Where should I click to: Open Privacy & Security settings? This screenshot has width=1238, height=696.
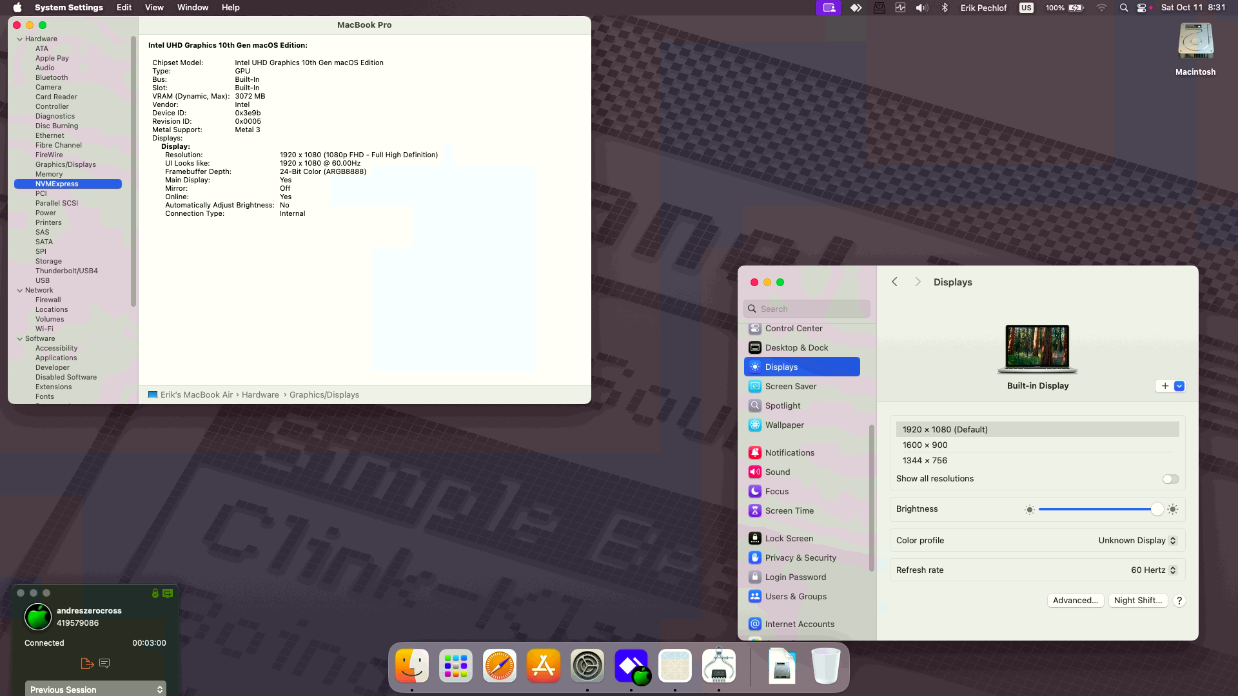click(x=802, y=558)
